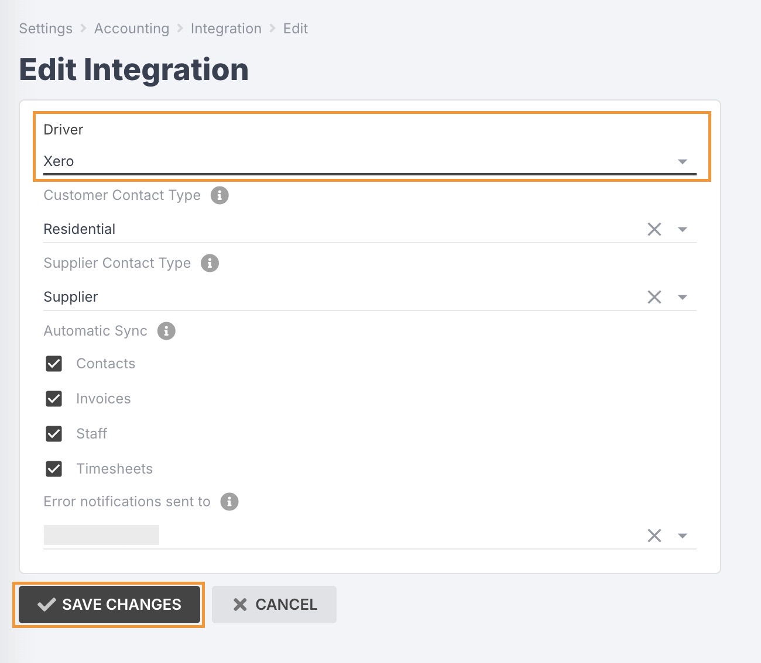Clear the error notifications recipient

(654, 536)
